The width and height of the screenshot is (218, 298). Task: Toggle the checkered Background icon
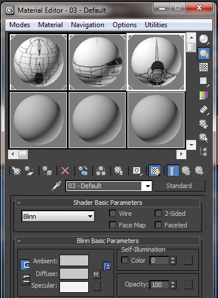pyautogui.click(x=204, y=67)
